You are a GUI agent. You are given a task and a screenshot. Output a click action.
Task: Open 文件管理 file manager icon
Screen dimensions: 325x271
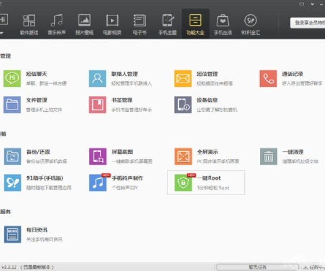pos(12,105)
